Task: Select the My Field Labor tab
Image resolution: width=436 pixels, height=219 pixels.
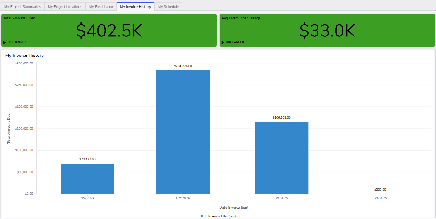Action: (x=101, y=6)
